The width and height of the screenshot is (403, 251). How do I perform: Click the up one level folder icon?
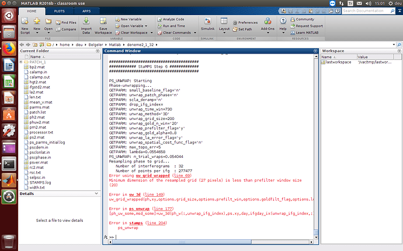35,45
